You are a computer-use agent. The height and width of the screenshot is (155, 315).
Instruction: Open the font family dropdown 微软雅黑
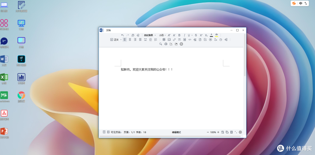[150, 35]
